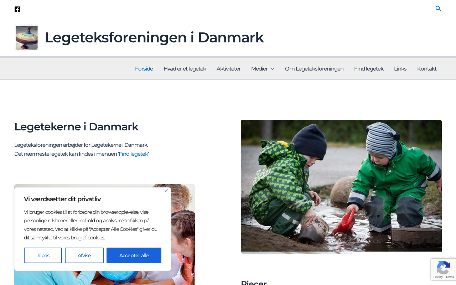Select Find legetek in navigation bar

tap(369, 69)
